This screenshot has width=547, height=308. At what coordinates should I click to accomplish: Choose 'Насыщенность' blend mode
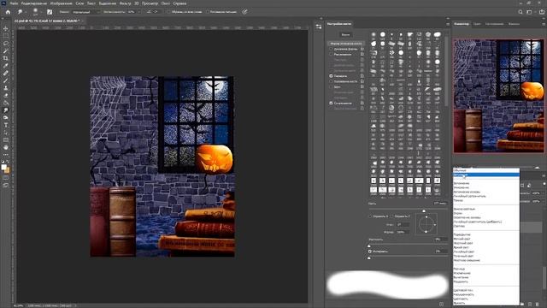pyautogui.click(x=485, y=294)
